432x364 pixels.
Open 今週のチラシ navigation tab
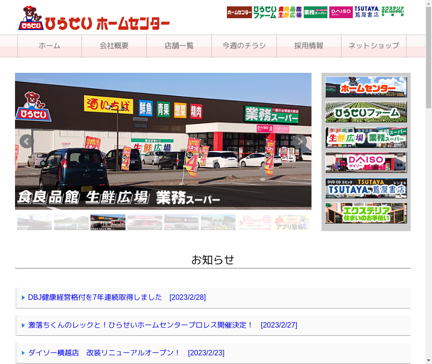[x=244, y=46]
